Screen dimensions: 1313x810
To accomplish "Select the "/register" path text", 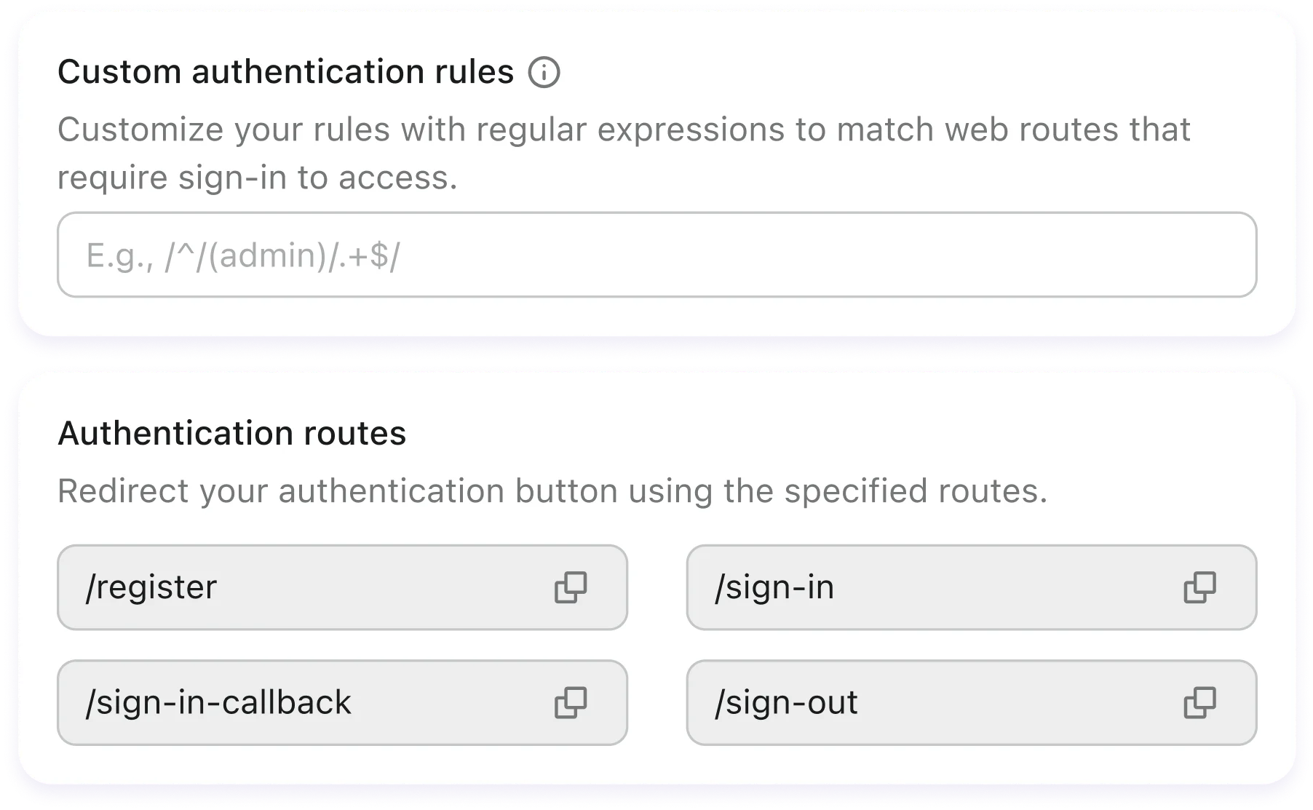I will [151, 587].
